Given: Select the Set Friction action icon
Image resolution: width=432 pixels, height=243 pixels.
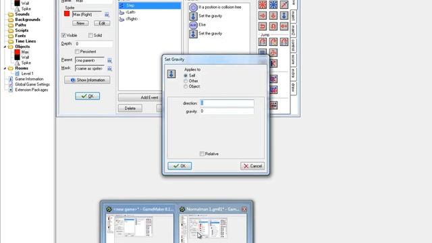Looking at the screenshot, I should 283,26.
